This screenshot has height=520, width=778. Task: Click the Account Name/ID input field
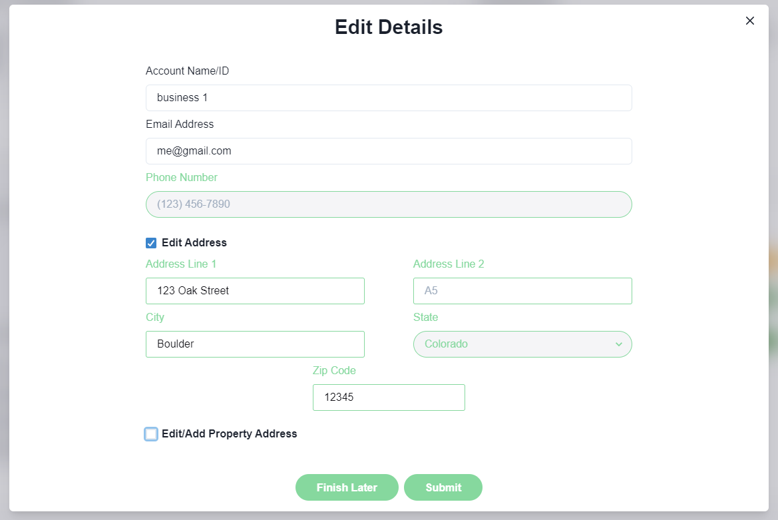[389, 98]
